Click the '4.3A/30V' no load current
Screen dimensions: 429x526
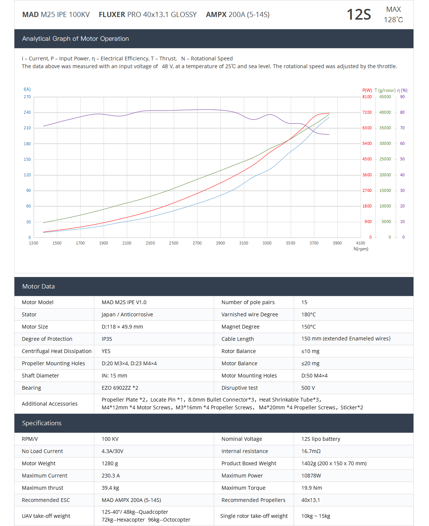pos(112,451)
